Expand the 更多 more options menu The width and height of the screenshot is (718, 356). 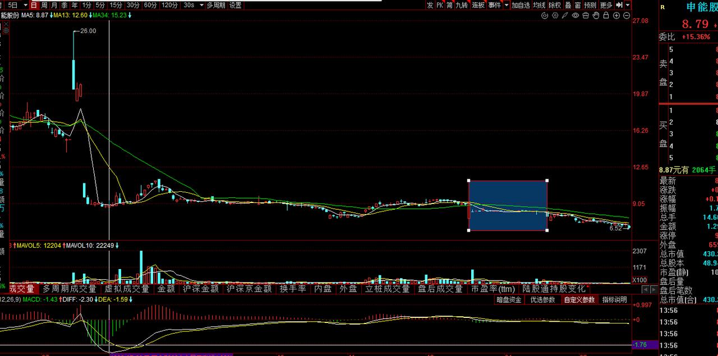pyautogui.click(x=606, y=5)
